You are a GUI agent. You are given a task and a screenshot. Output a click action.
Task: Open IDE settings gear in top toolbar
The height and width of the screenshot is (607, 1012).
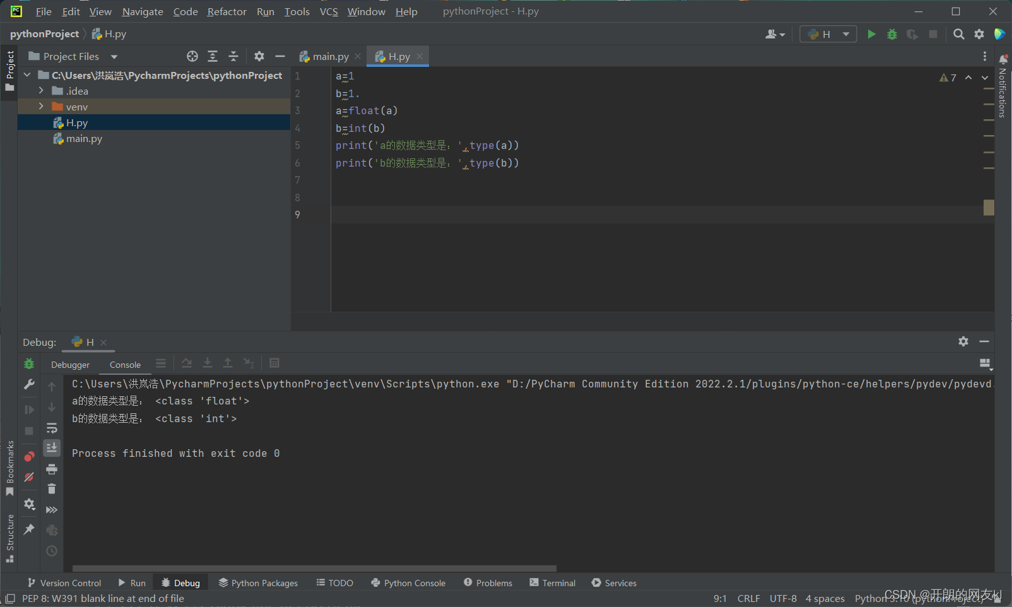point(979,34)
